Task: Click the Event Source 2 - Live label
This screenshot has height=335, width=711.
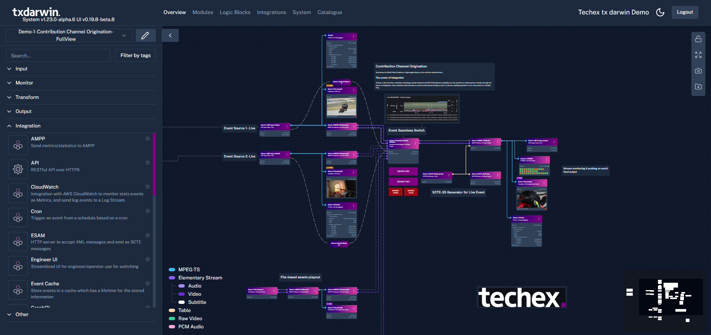Action: (x=240, y=156)
